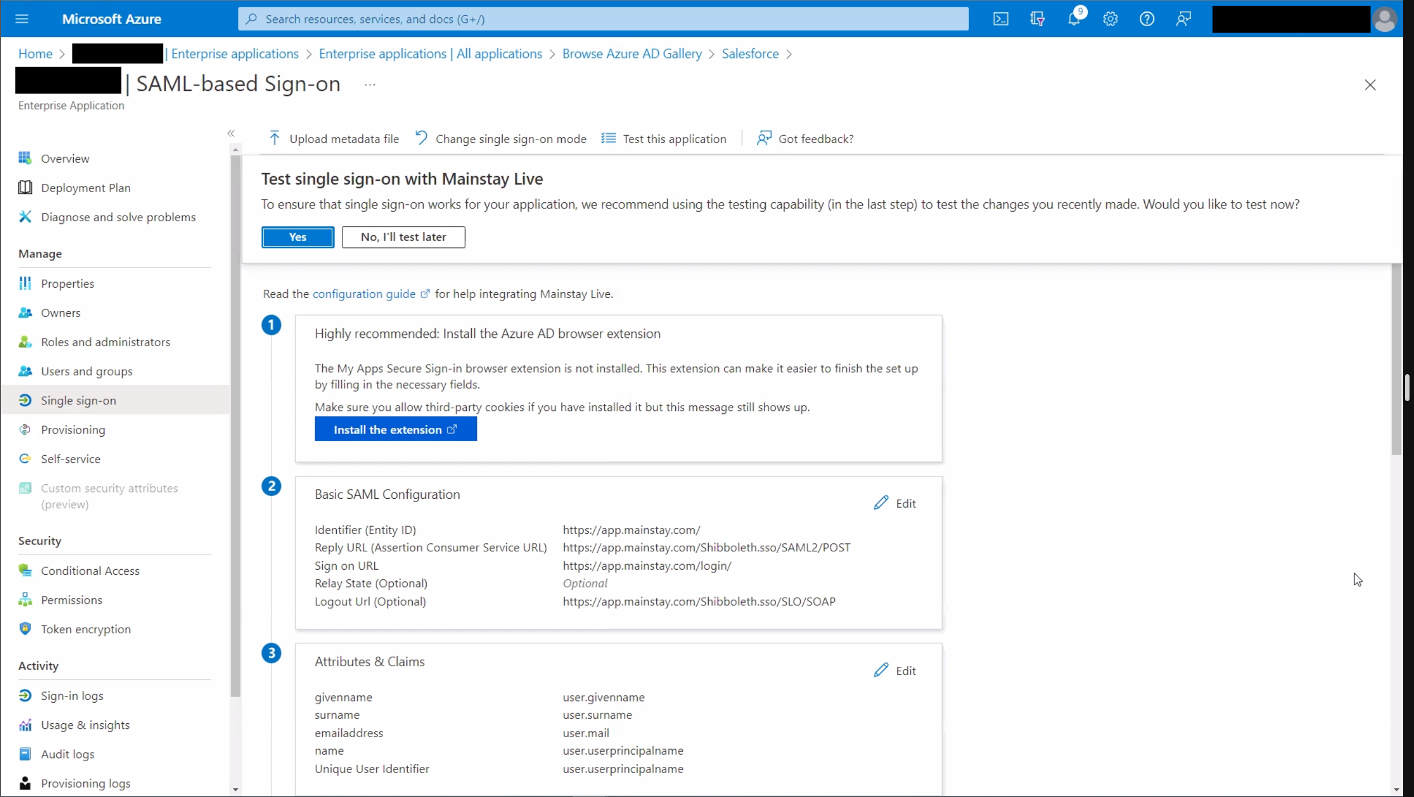Image resolution: width=1414 pixels, height=797 pixels.
Task: Click Got feedback? in toolbar
Action: coord(805,139)
